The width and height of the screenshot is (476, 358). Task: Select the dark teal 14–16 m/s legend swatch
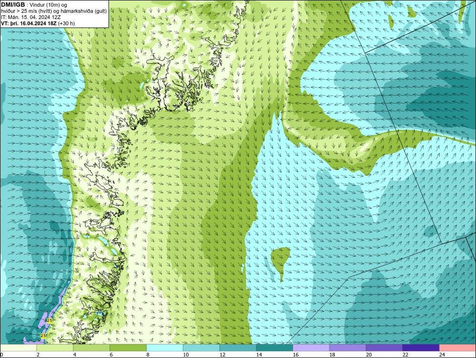275,348
